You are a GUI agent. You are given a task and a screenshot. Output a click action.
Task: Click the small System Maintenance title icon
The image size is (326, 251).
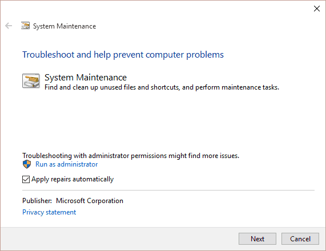pos(25,26)
